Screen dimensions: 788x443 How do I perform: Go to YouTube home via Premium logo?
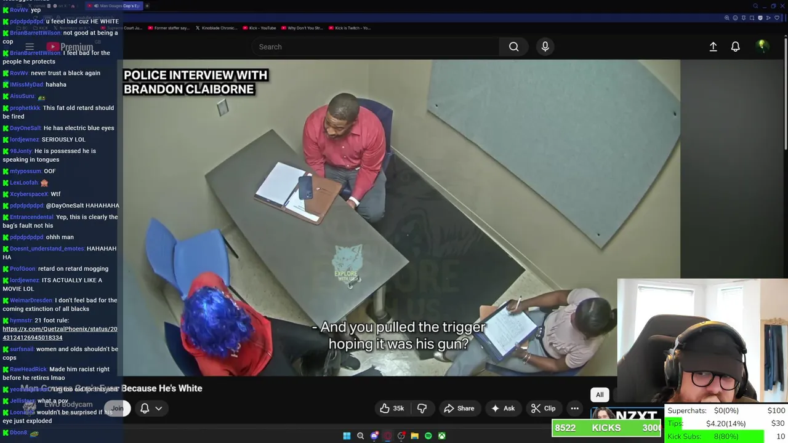[x=70, y=47]
